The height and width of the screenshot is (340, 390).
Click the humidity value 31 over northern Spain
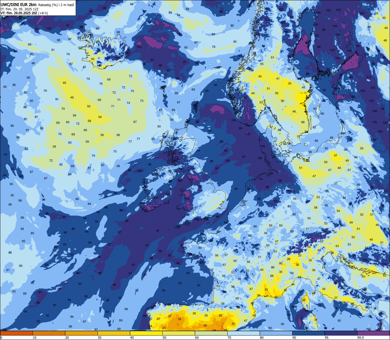tap(180, 306)
